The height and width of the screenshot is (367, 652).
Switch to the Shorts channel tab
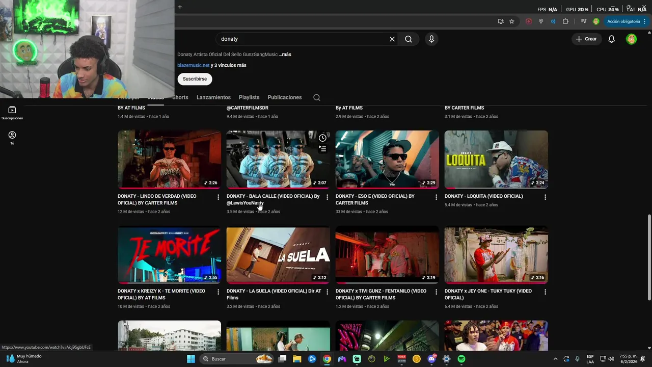pyautogui.click(x=180, y=97)
